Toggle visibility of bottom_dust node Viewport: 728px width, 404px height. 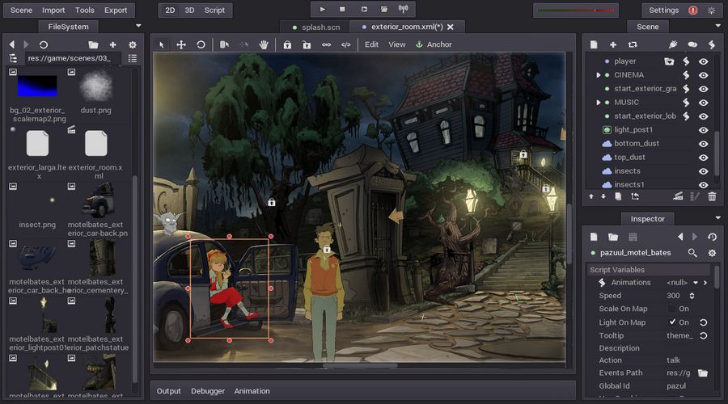point(704,144)
